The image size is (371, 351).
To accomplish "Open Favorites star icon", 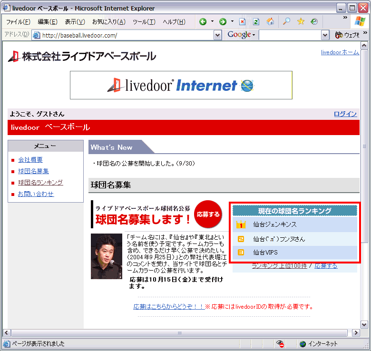I will pyautogui.click(x=301, y=22).
